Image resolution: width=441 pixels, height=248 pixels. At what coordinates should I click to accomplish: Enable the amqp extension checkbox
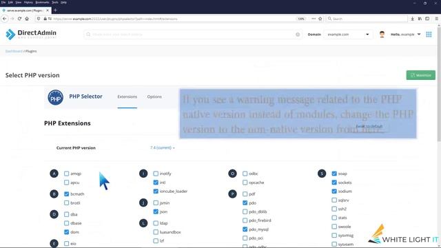point(66,174)
